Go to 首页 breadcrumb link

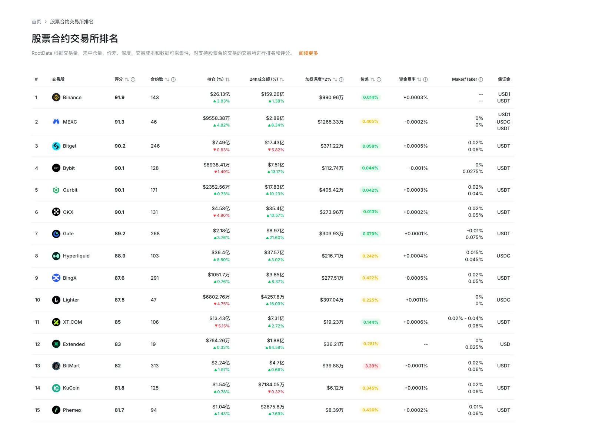point(36,22)
